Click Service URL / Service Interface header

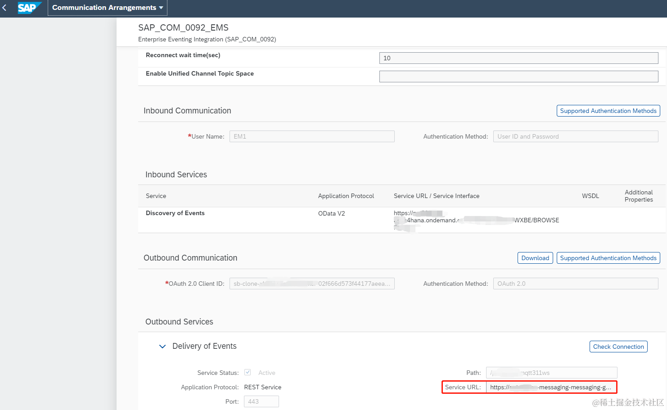click(x=437, y=196)
